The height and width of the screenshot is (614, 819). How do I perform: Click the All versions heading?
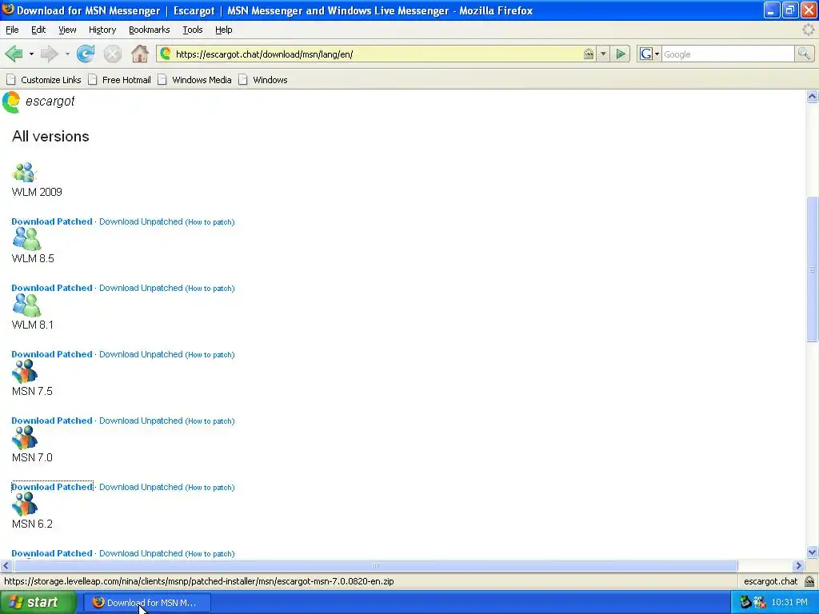[50, 136]
